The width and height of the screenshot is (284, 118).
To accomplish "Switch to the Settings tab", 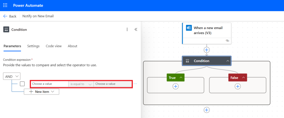I will [33, 46].
